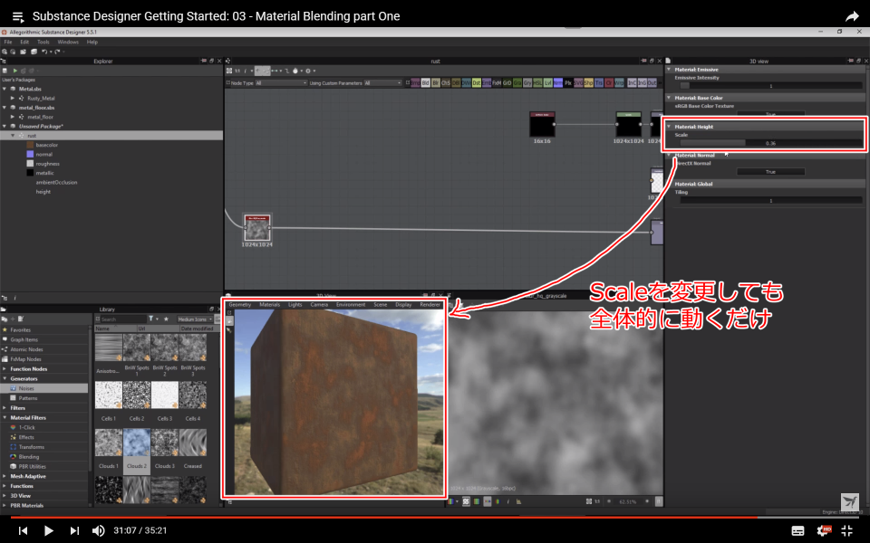Image resolution: width=870 pixels, height=543 pixels.
Task: Add a Blend node from toolbar
Action: 426,83
